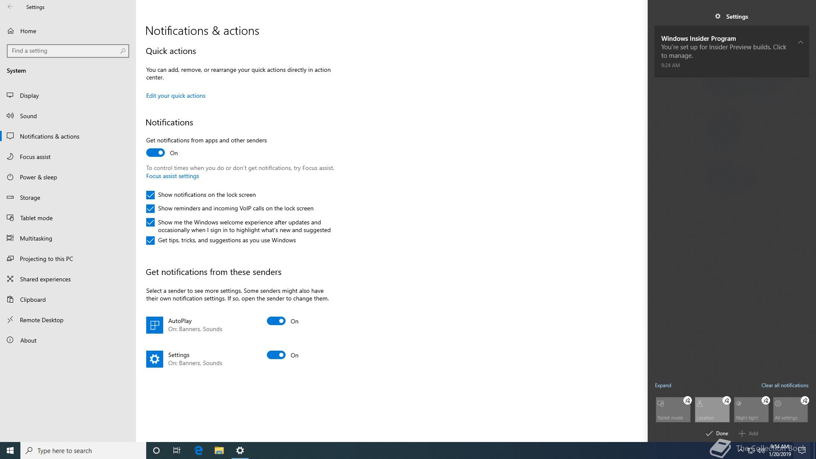Launch Microsoft Edge from the taskbar
The height and width of the screenshot is (459, 816).
click(198, 450)
